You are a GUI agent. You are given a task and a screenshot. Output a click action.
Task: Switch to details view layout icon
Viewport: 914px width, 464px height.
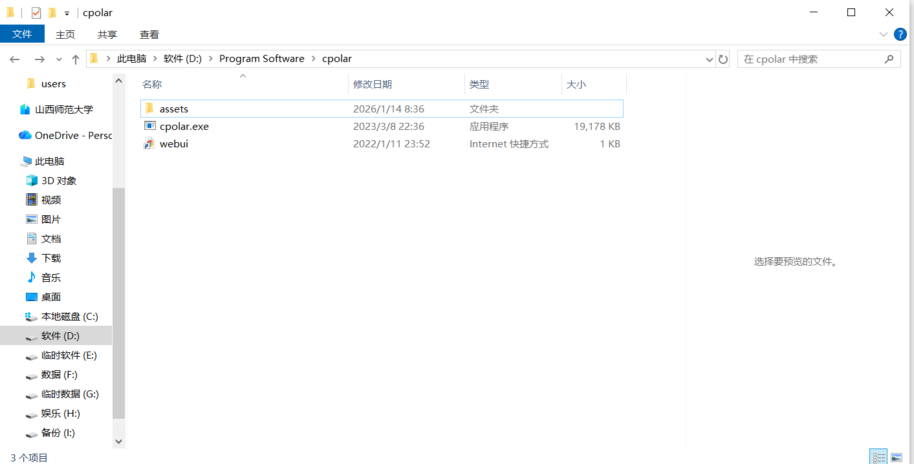(878, 457)
